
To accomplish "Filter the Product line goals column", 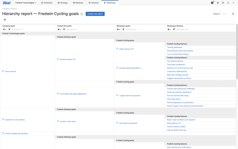I will pos(64,29).
